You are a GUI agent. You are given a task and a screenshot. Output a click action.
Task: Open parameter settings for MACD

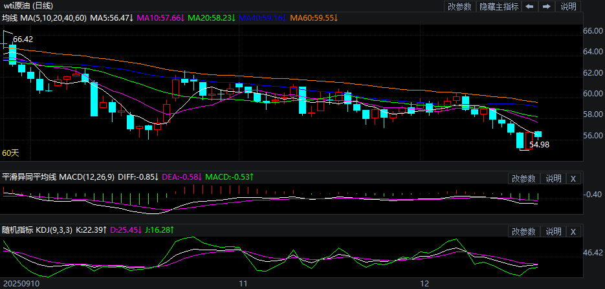pos(523,178)
